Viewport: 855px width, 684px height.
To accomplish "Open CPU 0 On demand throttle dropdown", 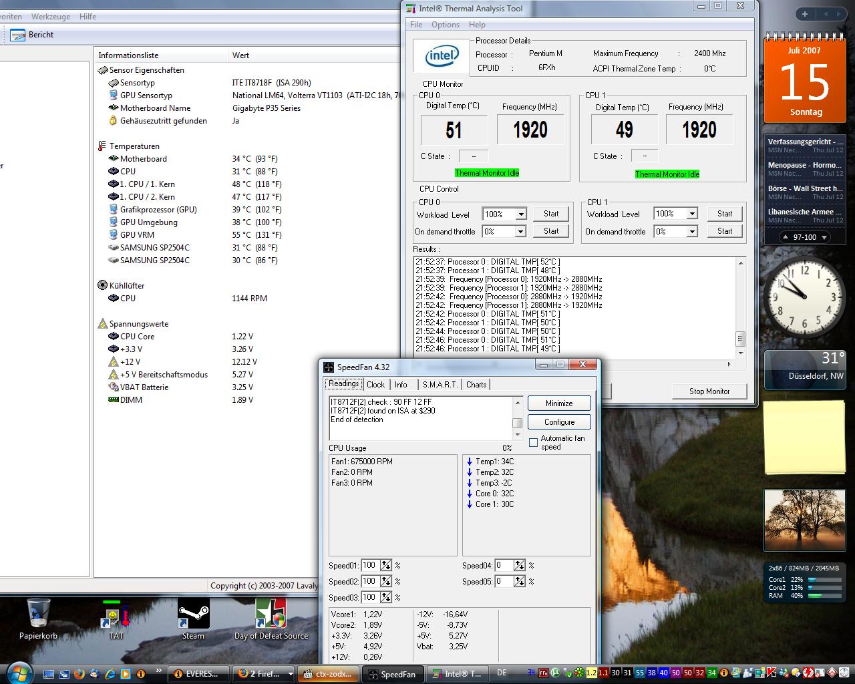I will click(521, 231).
